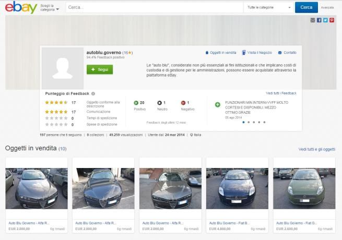Select the second feedback carousel dot

(x=249, y=122)
